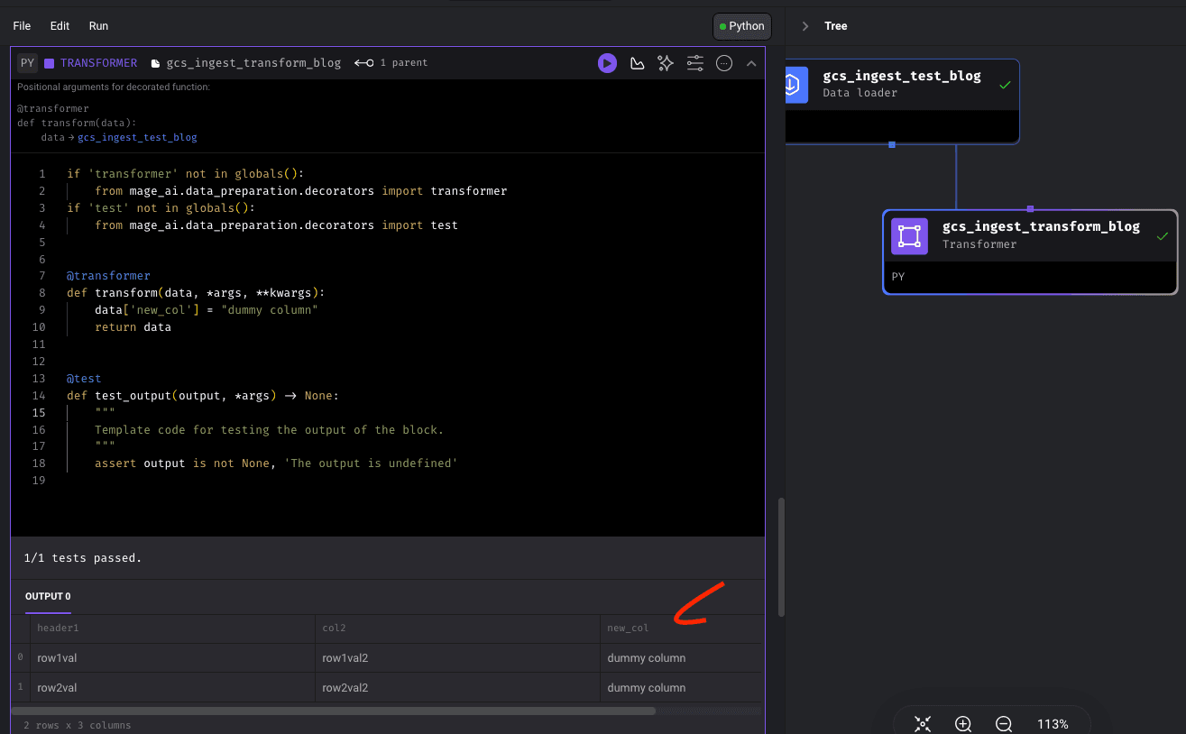Open the more options ellipsis icon
The width and height of the screenshot is (1186, 734).
click(723, 63)
